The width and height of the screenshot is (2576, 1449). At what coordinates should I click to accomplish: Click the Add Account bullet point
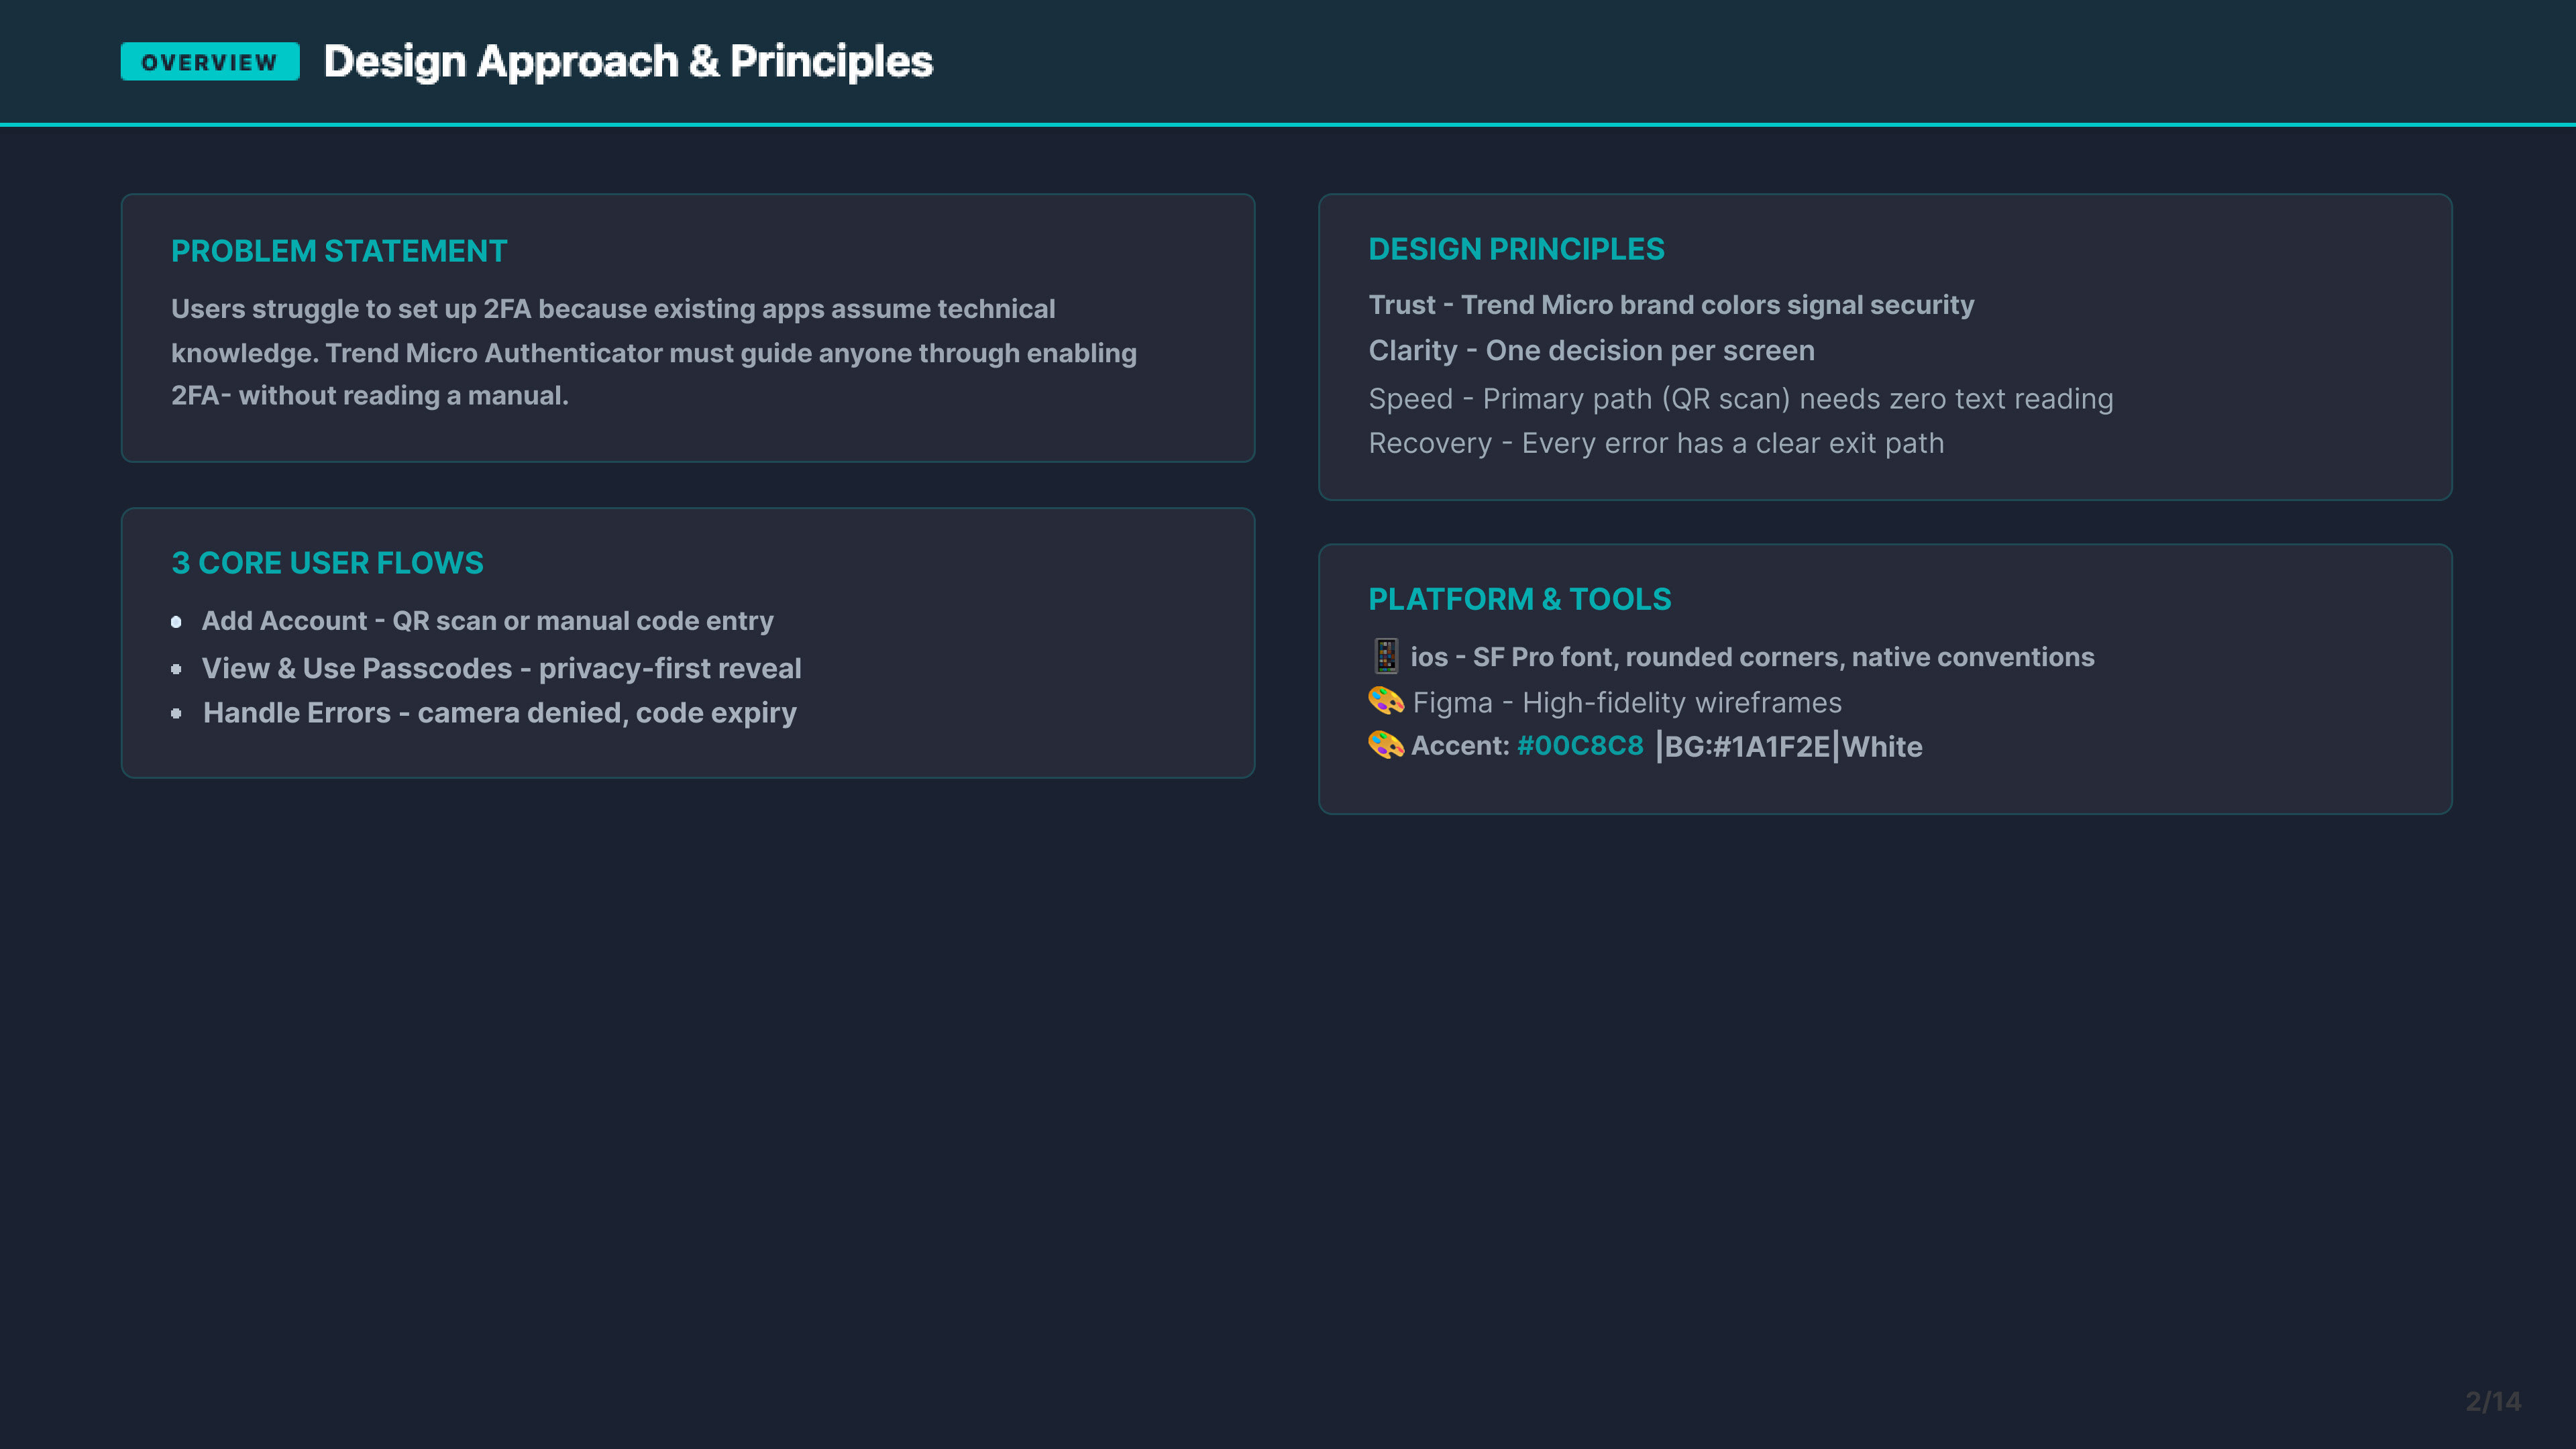pos(487,621)
